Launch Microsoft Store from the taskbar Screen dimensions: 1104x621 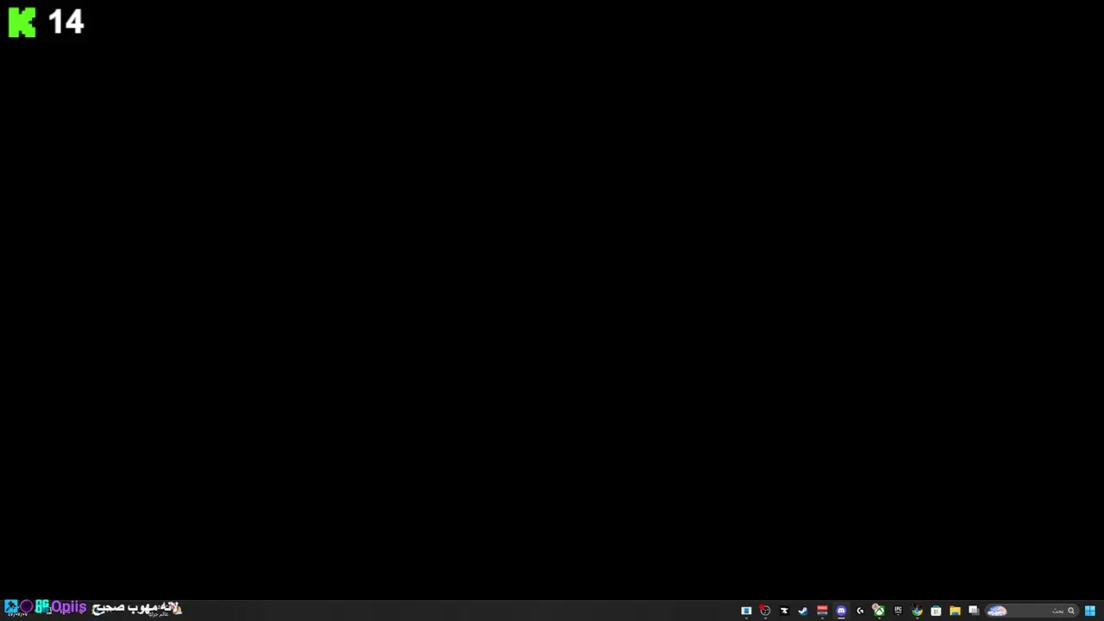936,611
